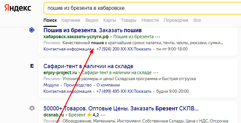Open the dcsnab tiger favicon icon
Viewport: 241px width, 123px height.
pyautogui.click(x=32, y=108)
